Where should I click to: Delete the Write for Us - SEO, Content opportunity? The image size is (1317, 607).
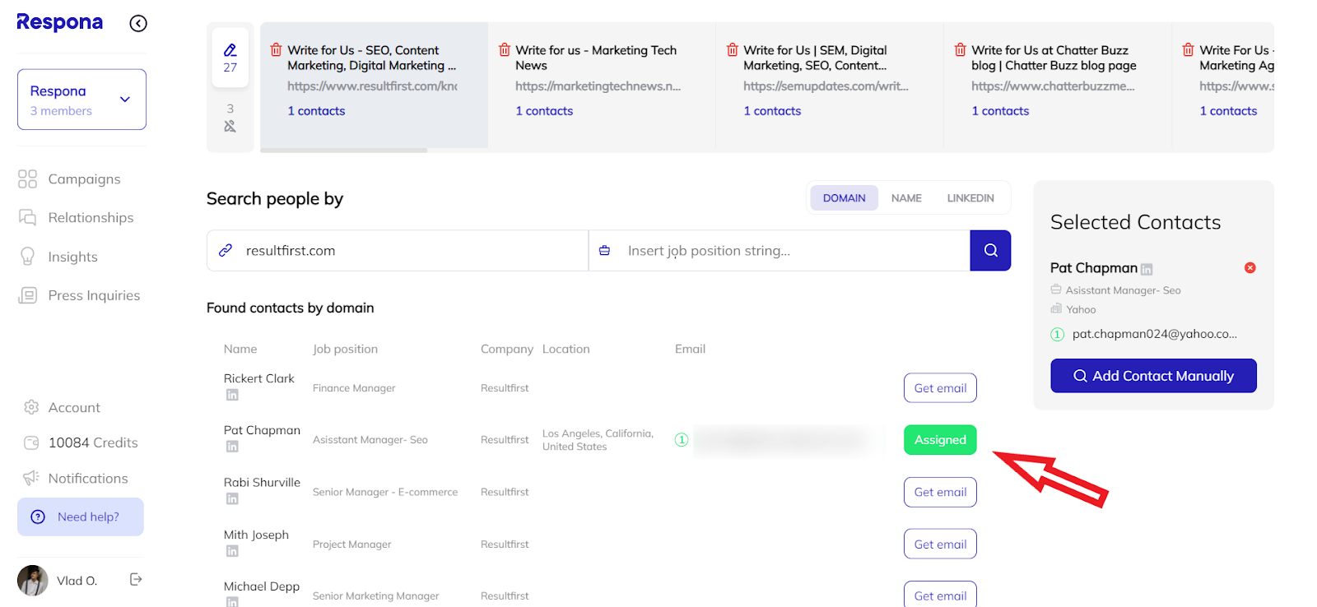pyautogui.click(x=276, y=50)
